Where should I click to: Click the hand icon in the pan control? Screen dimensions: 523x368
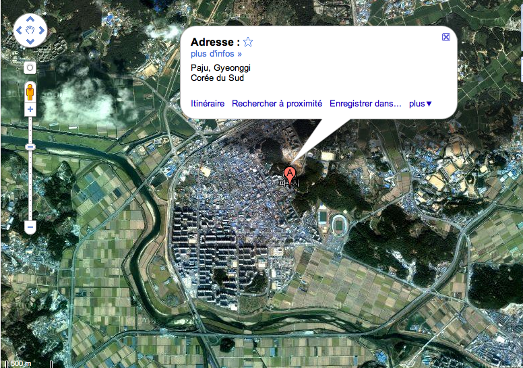[x=30, y=30]
